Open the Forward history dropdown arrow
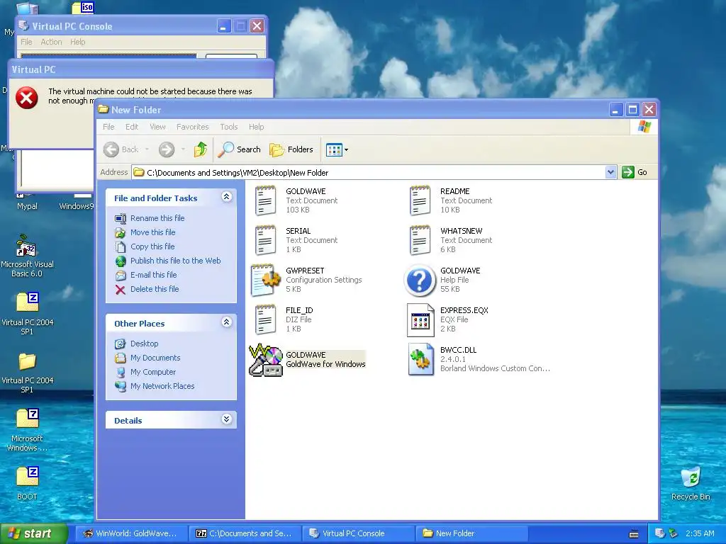 point(184,149)
